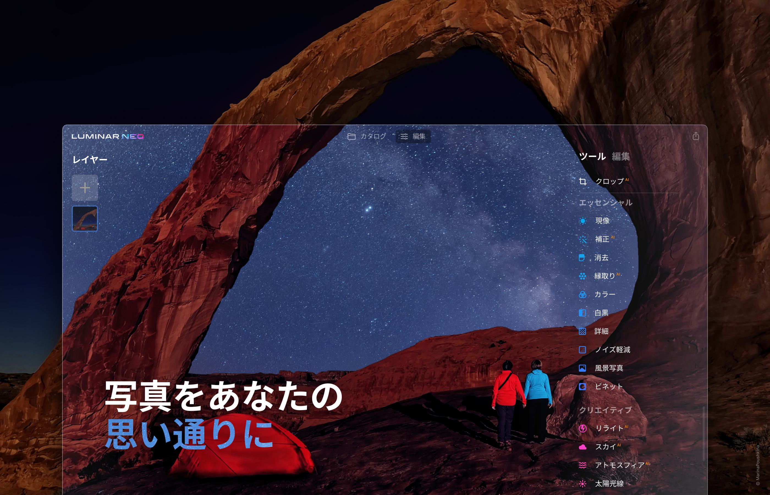Image resolution: width=770 pixels, height=495 pixels.
Task: Click the 縁取り dots icon
Action: pos(582,276)
